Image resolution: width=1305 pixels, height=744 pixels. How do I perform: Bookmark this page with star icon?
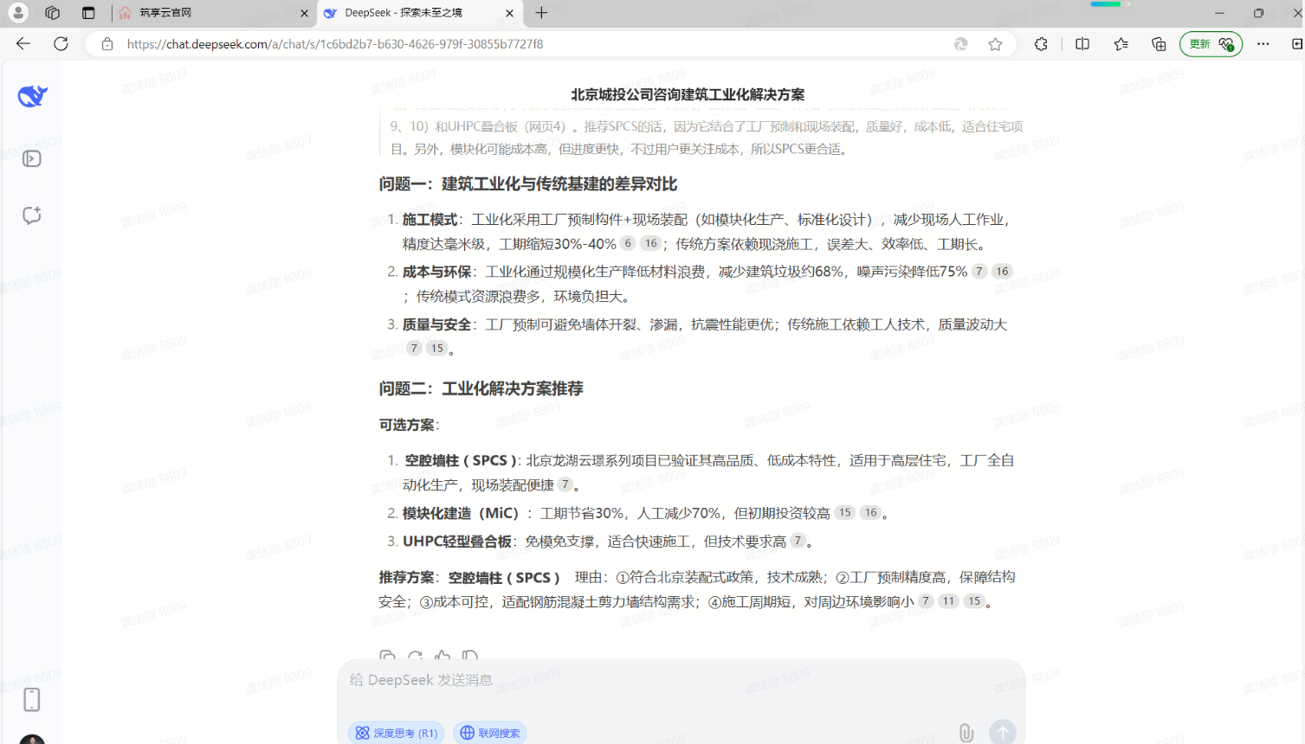point(995,44)
